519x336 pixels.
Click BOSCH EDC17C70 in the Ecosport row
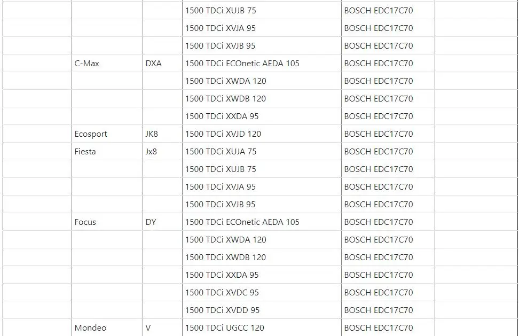coord(379,134)
